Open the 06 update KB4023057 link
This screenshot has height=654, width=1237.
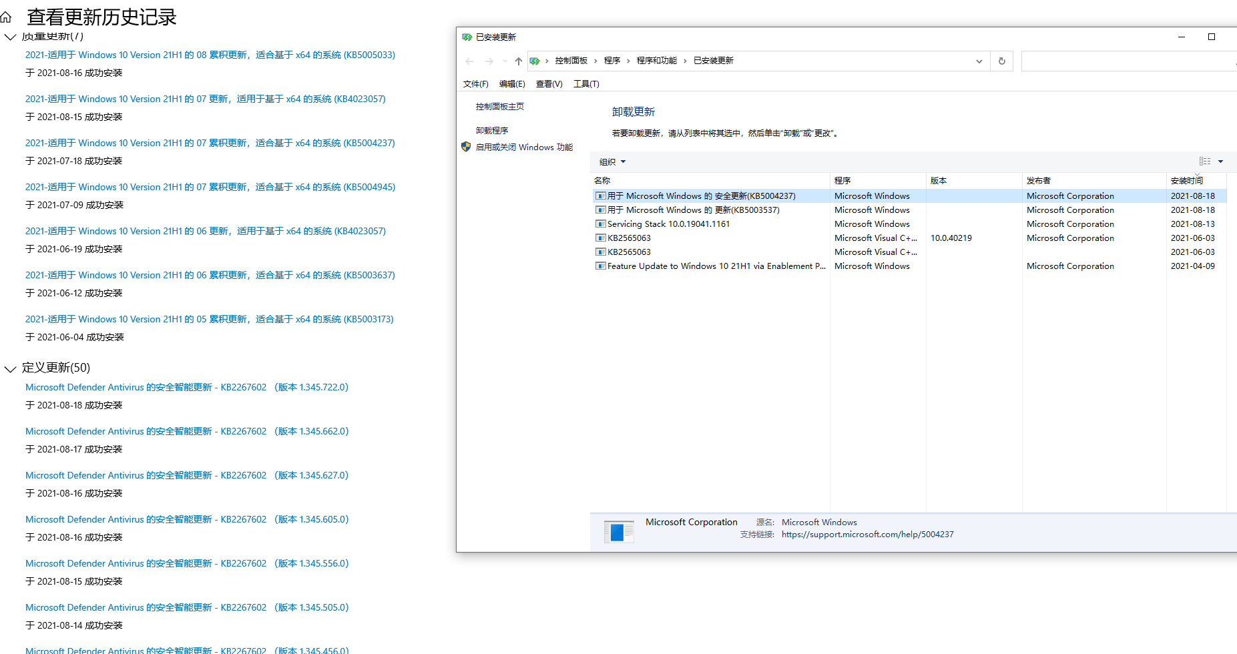[x=206, y=231]
